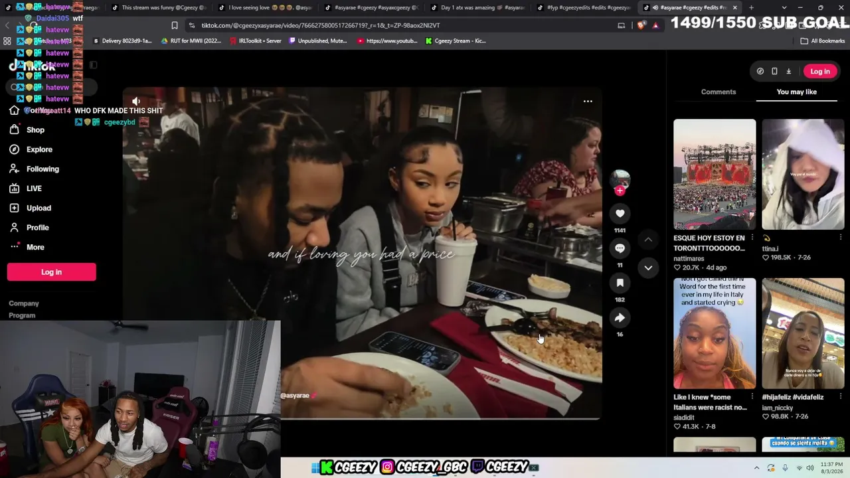Open the iam_niccky video thumbnail

pyautogui.click(x=803, y=333)
